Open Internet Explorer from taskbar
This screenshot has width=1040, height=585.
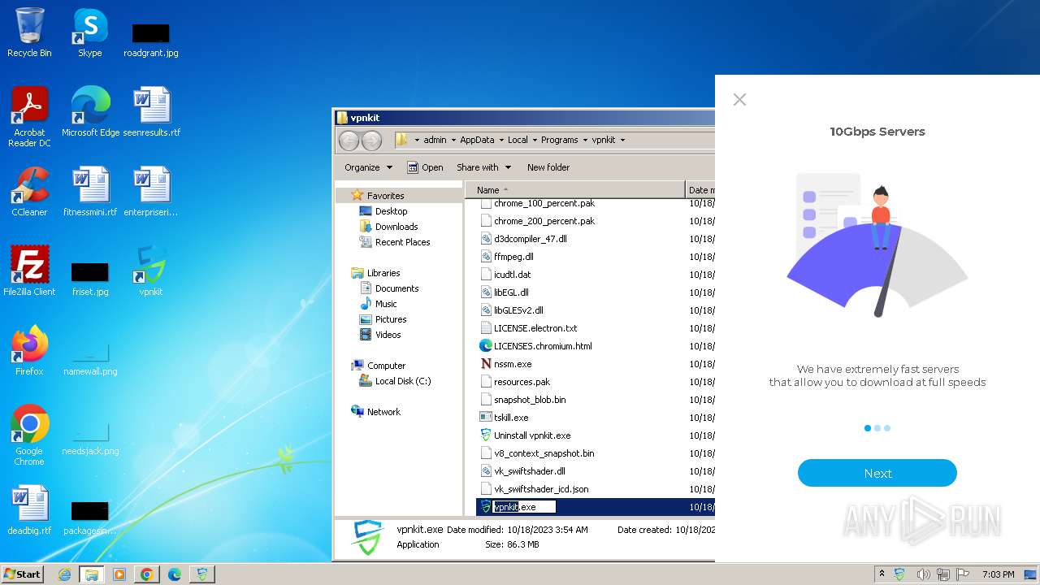coord(65,574)
